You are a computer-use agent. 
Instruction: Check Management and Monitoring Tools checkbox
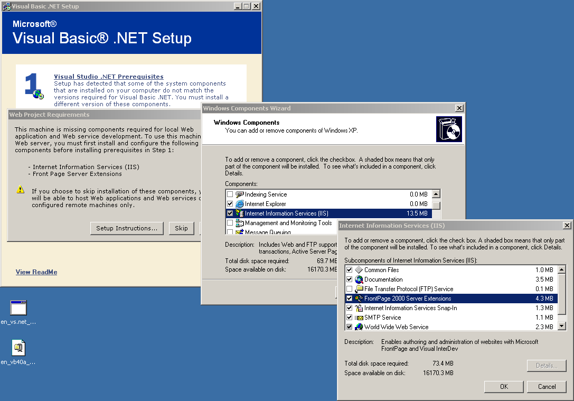(230, 223)
